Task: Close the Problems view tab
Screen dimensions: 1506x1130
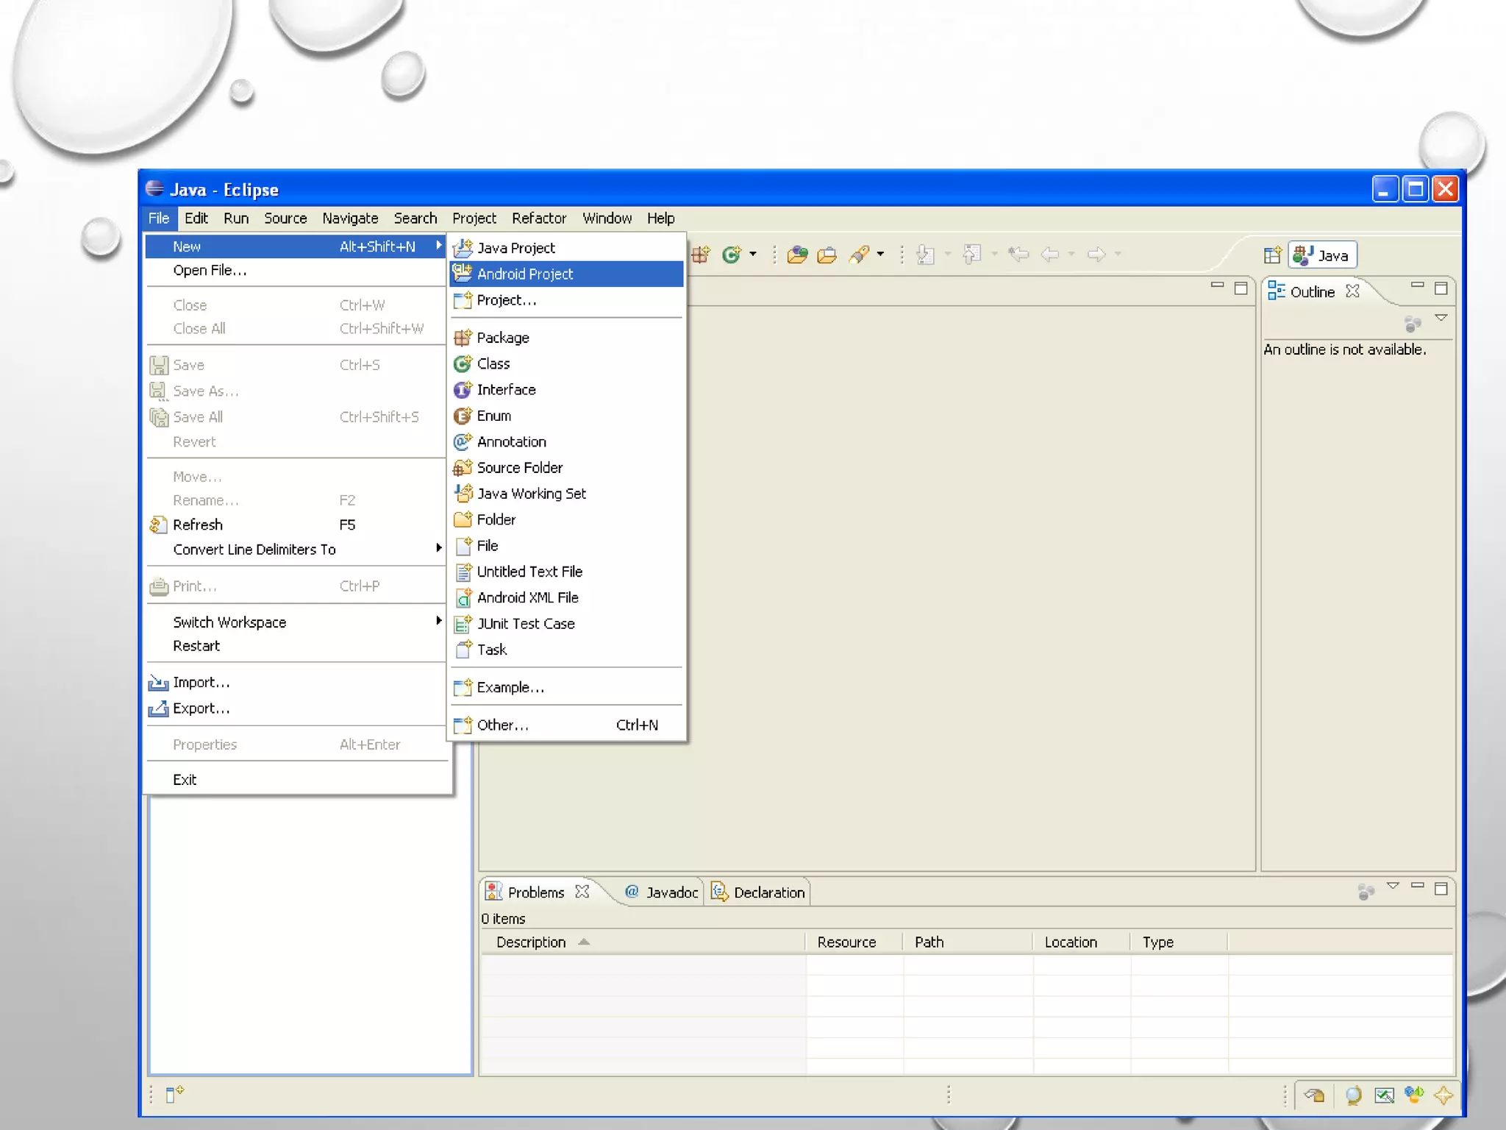Action: point(582,892)
